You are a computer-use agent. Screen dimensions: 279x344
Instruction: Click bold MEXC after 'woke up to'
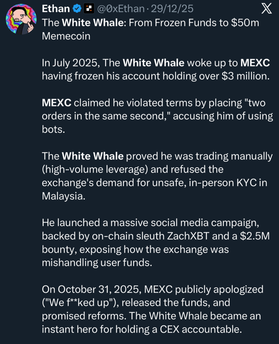click(x=255, y=63)
